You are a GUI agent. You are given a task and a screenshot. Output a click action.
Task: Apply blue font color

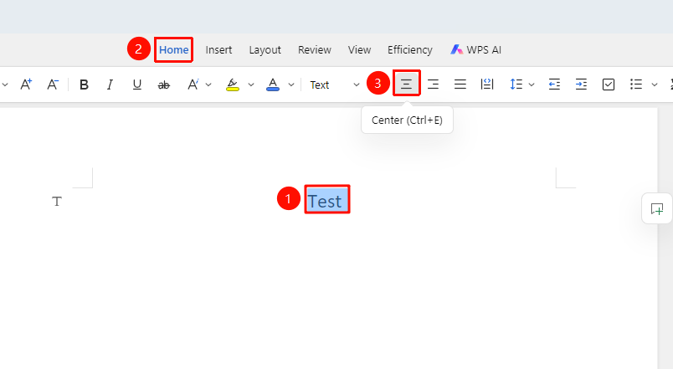click(273, 85)
